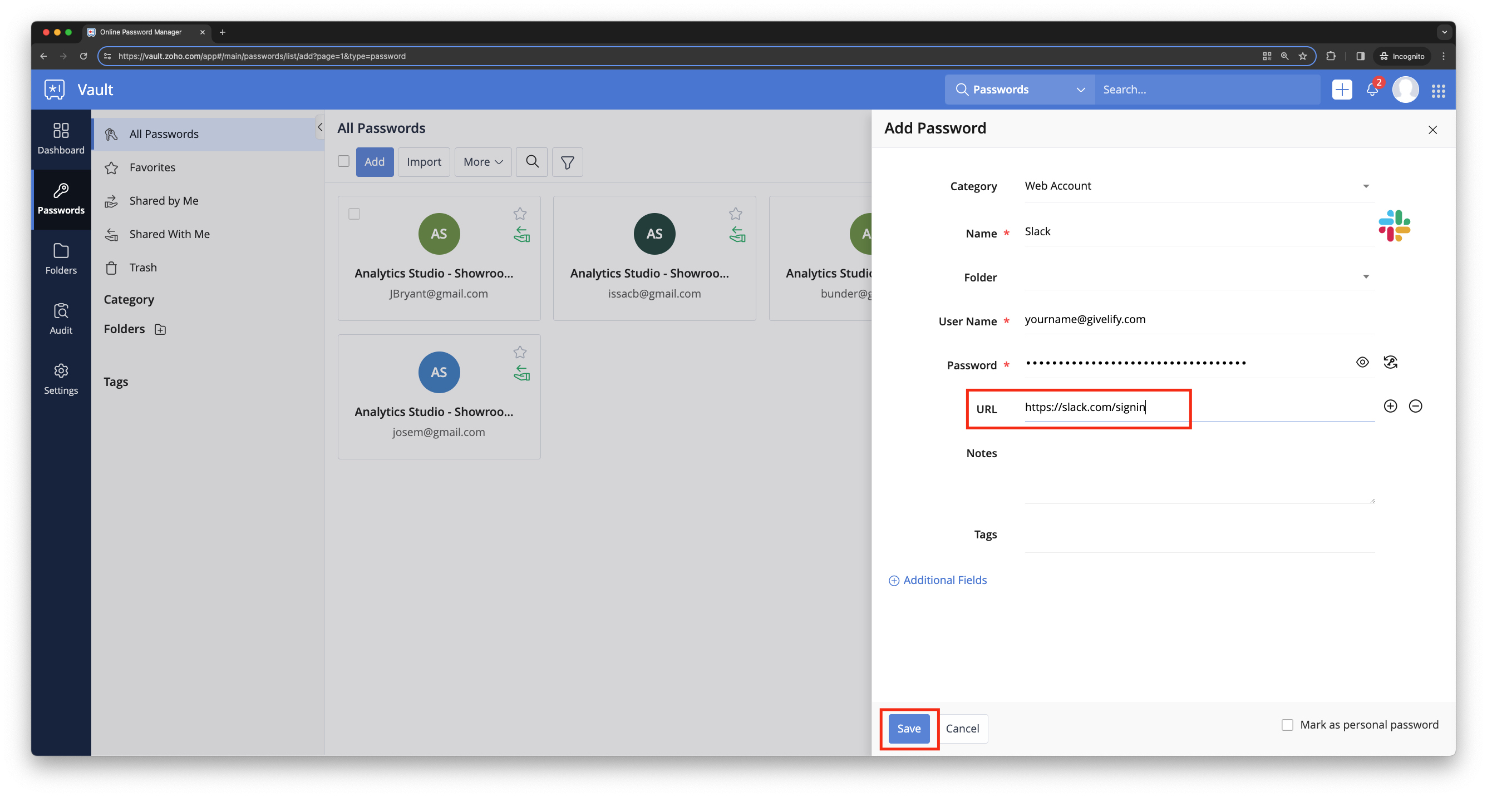Select Favorites in the left panel
The height and width of the screenshot is (797, 1487).
point(208,167)
